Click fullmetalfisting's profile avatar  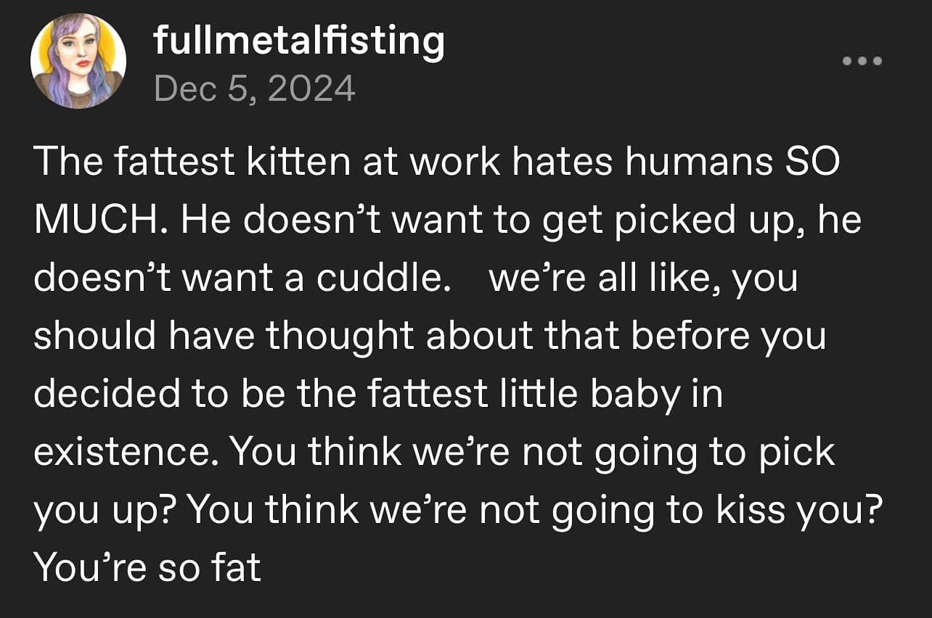[78, 60]
